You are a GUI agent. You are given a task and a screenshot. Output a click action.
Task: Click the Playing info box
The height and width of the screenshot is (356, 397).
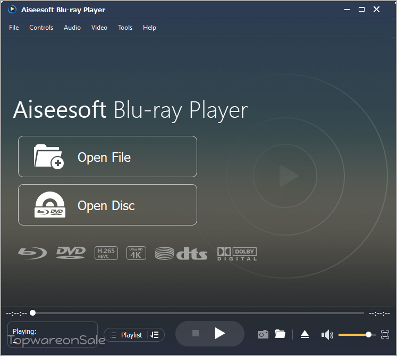tap(53, 334)
